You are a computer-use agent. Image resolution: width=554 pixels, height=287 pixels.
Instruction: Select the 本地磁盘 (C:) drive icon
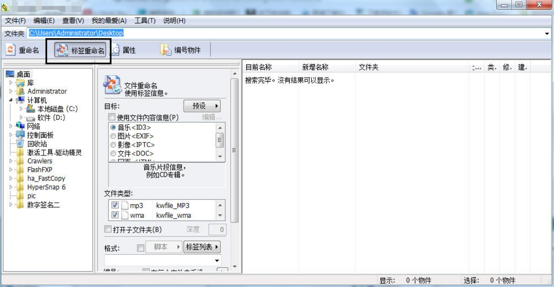click(31, 108)
